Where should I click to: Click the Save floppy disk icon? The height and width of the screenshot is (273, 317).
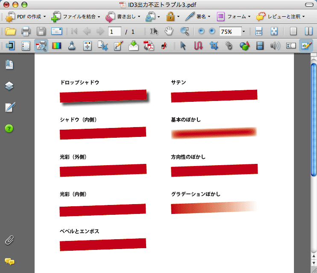(41, 31)
